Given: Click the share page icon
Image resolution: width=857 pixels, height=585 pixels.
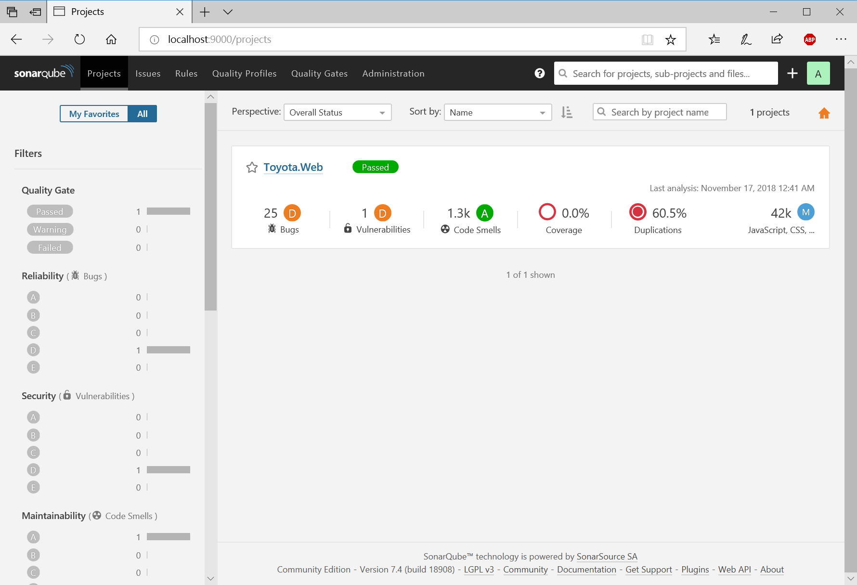Looking at the screenshot, I should click(777, 39).
